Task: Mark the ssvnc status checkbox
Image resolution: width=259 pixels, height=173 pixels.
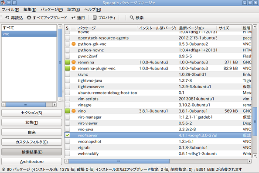Action: click(x=68, y=74)
